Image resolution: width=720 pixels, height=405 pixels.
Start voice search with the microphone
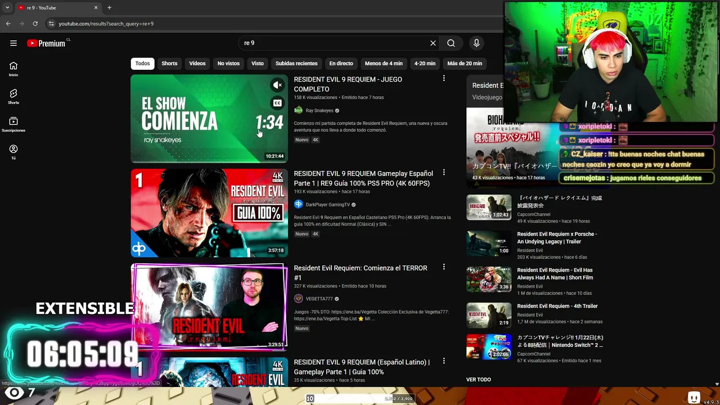click(476, 43)
